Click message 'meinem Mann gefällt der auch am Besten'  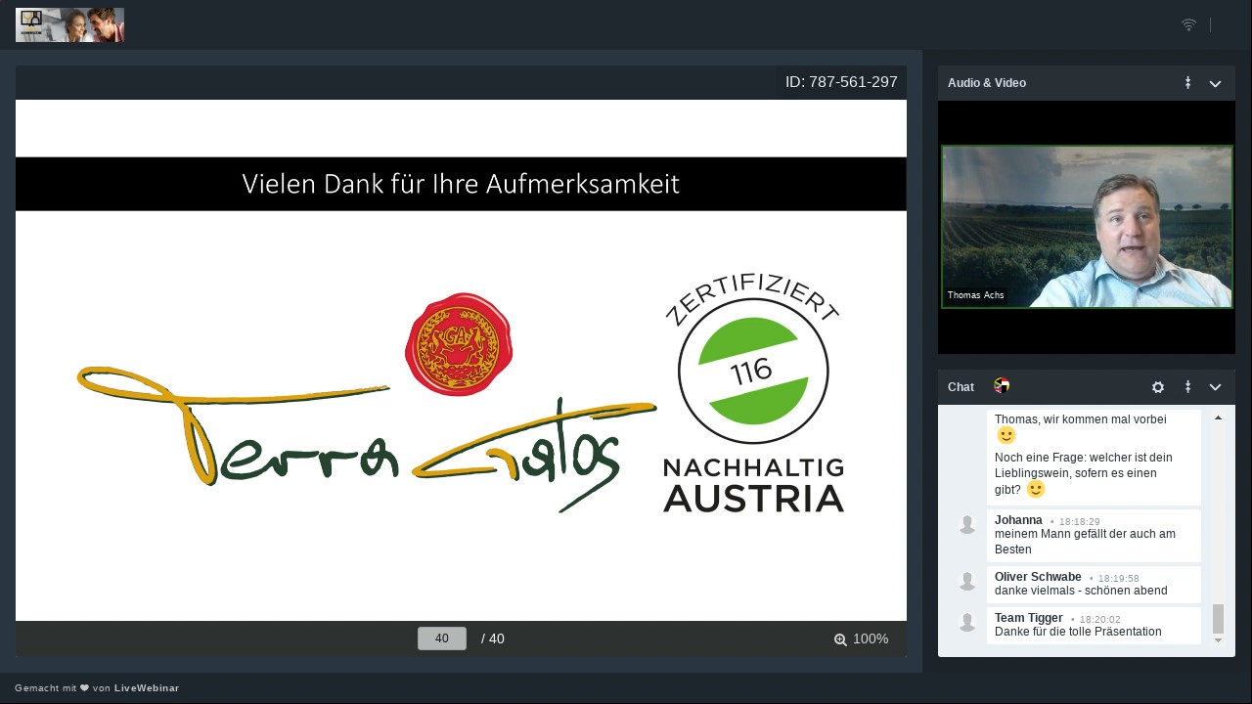point(1085,542)
